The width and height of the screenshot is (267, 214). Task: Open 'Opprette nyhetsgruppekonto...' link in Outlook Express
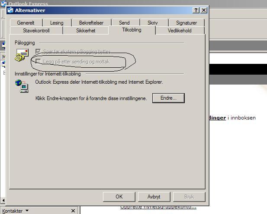158,207
